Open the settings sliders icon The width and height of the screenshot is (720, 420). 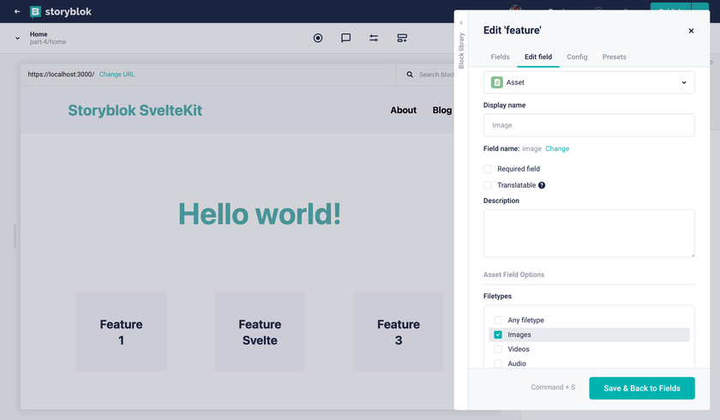(x=374, y=38)
